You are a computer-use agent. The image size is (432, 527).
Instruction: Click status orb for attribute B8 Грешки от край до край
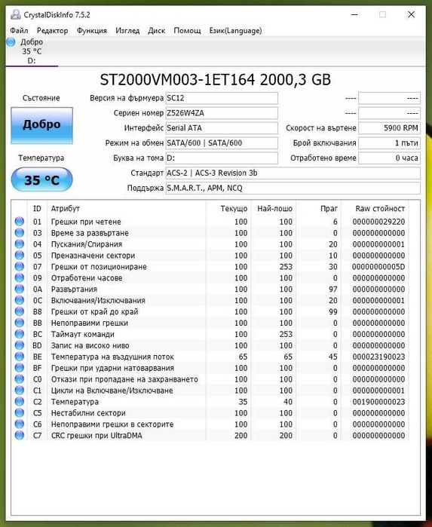click(20, 311)
